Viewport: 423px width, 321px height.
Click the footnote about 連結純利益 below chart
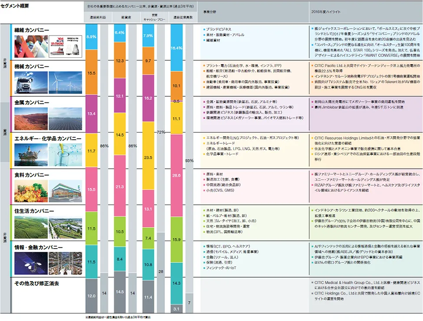pos(118,318)
